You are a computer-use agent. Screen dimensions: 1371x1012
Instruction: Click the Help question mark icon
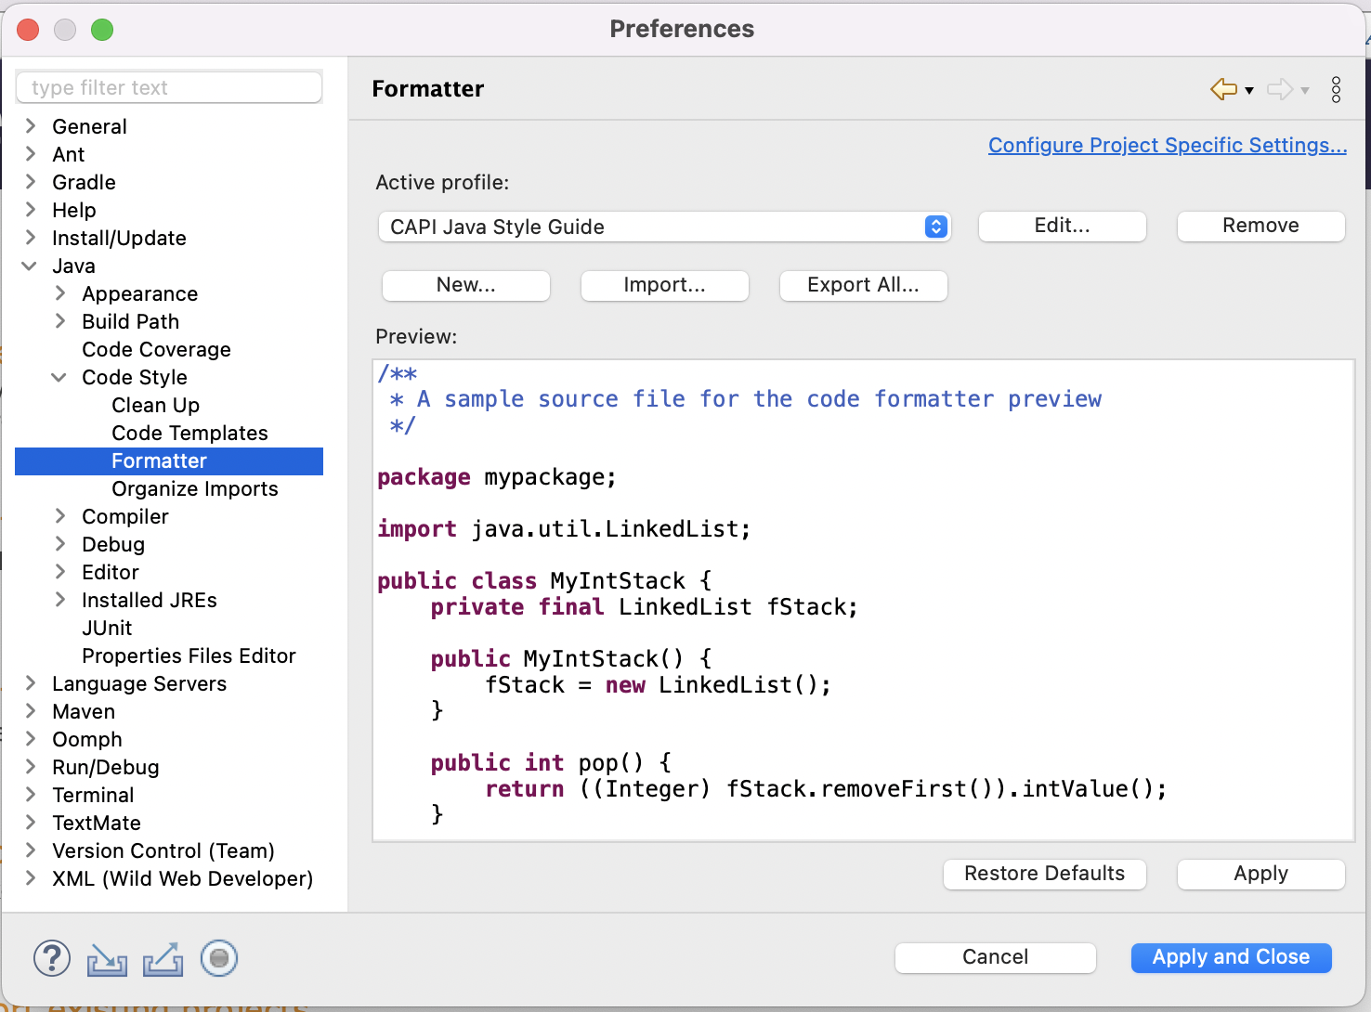click(x=52, y=958)
